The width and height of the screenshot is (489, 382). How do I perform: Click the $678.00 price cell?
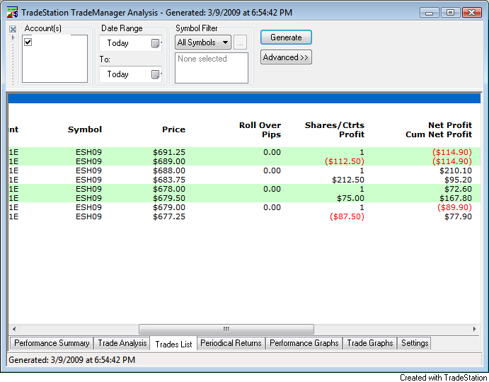pyautogui.click(x=169, y=189)
